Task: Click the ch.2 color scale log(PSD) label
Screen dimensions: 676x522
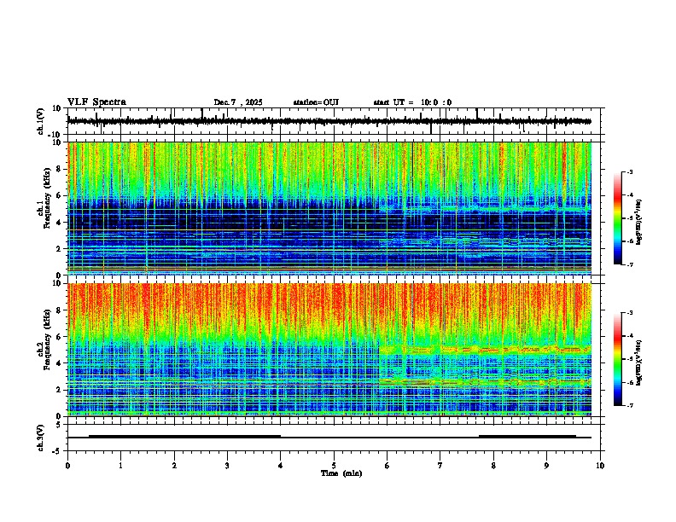Action: click(x=639, y=363)
